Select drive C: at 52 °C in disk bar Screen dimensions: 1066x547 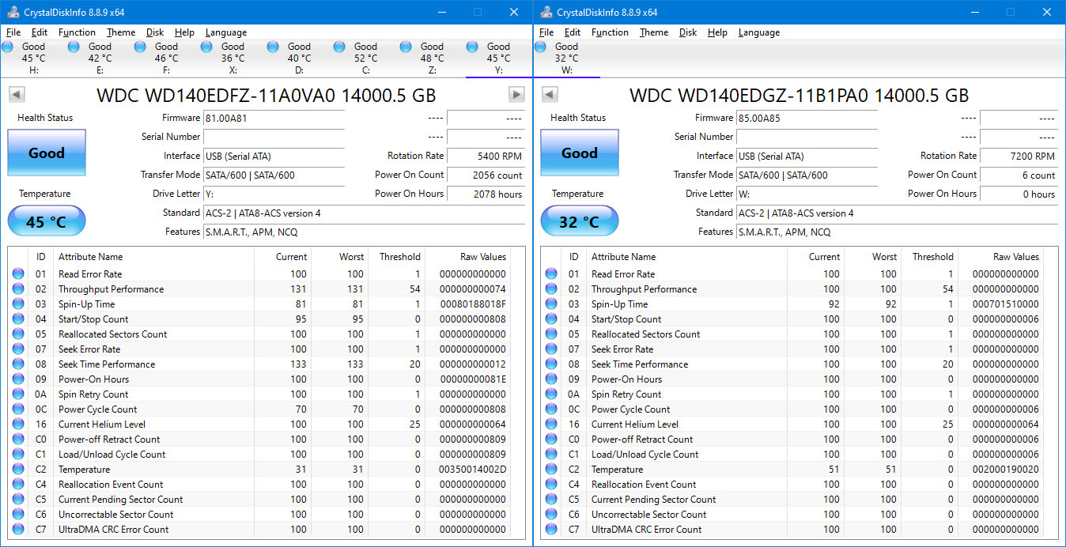pyautogui.click(x=365, y=58)
